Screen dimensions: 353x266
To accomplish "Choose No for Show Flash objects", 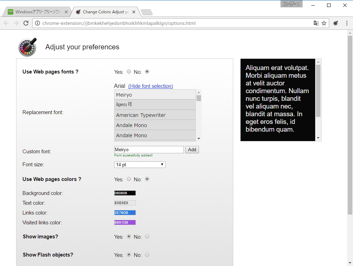I will point(147,255).
